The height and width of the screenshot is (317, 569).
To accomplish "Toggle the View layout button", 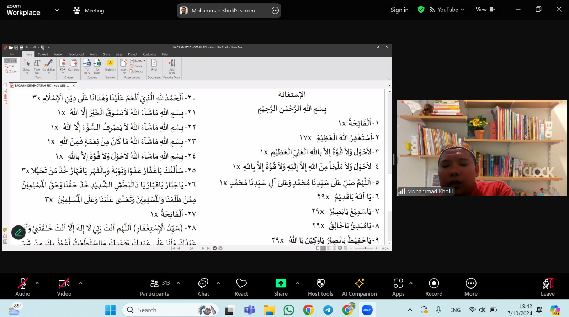I will pos(485,10).
